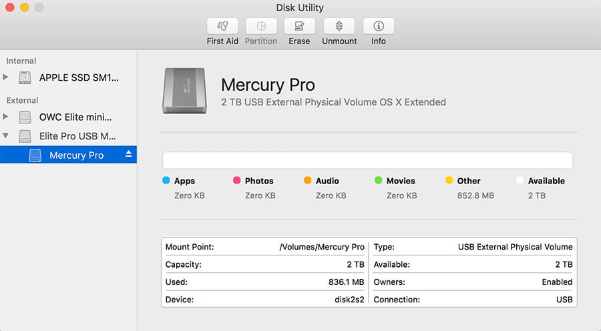Open the Info toolbar button
The image size is (601, 331).
[x=379, y=27]
